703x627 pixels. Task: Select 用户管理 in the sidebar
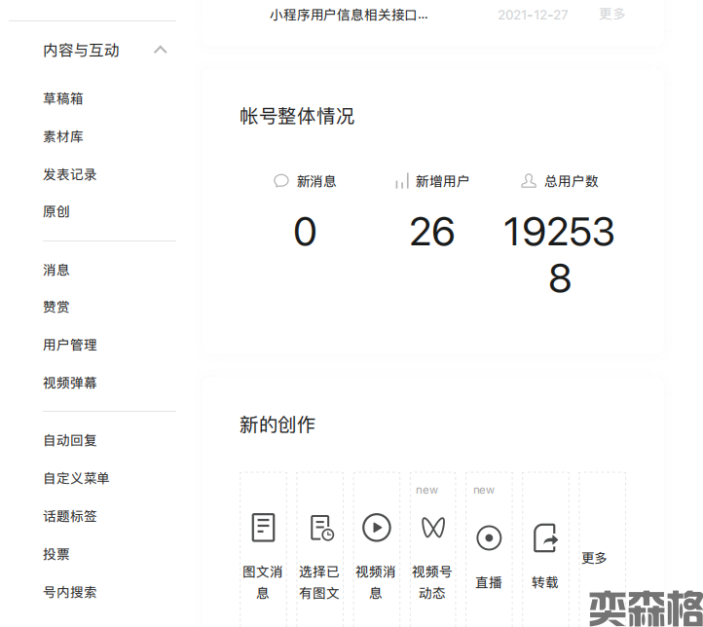coord(70,345)
